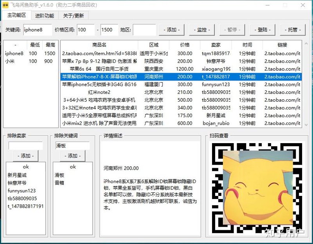Click the 福建厦门 region cell
313x244 pixels.
[x=154, y=84]
